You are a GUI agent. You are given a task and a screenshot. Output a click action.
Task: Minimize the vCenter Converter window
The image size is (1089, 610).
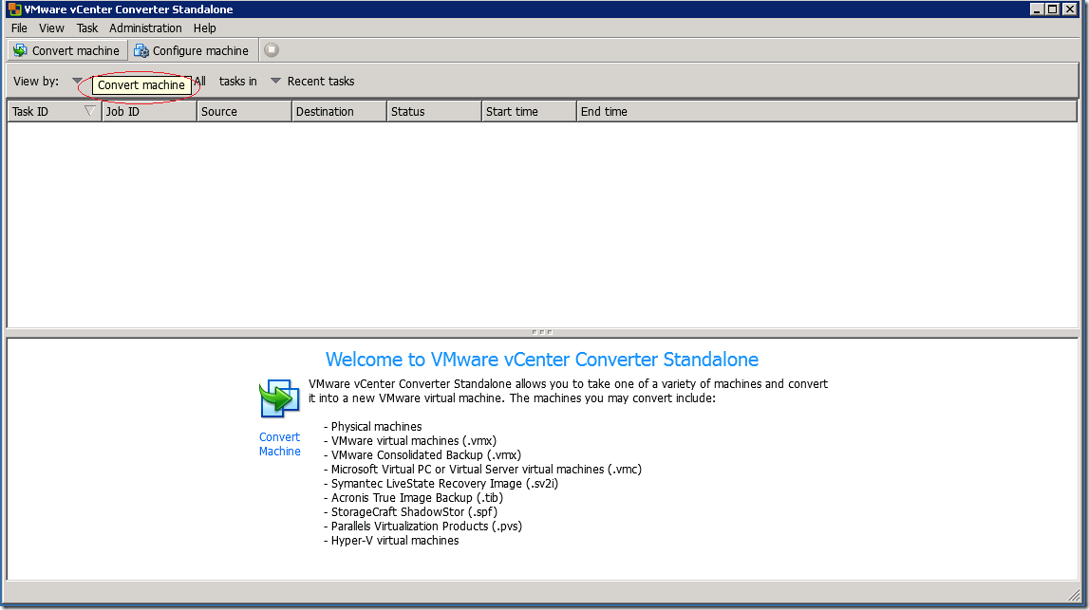pos(1037,9)
